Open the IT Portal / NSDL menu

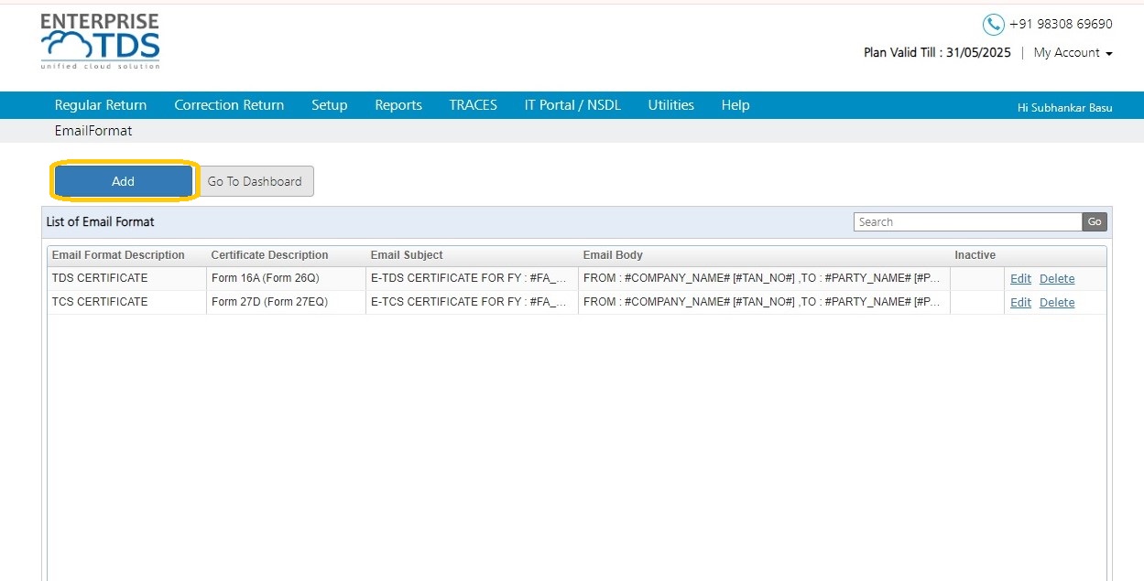[572, 105]
